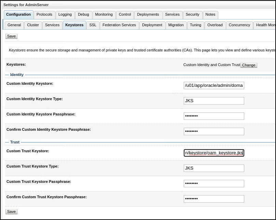The image size is (276, 220).
Task: Open the Notes tab
Action: 210,15
